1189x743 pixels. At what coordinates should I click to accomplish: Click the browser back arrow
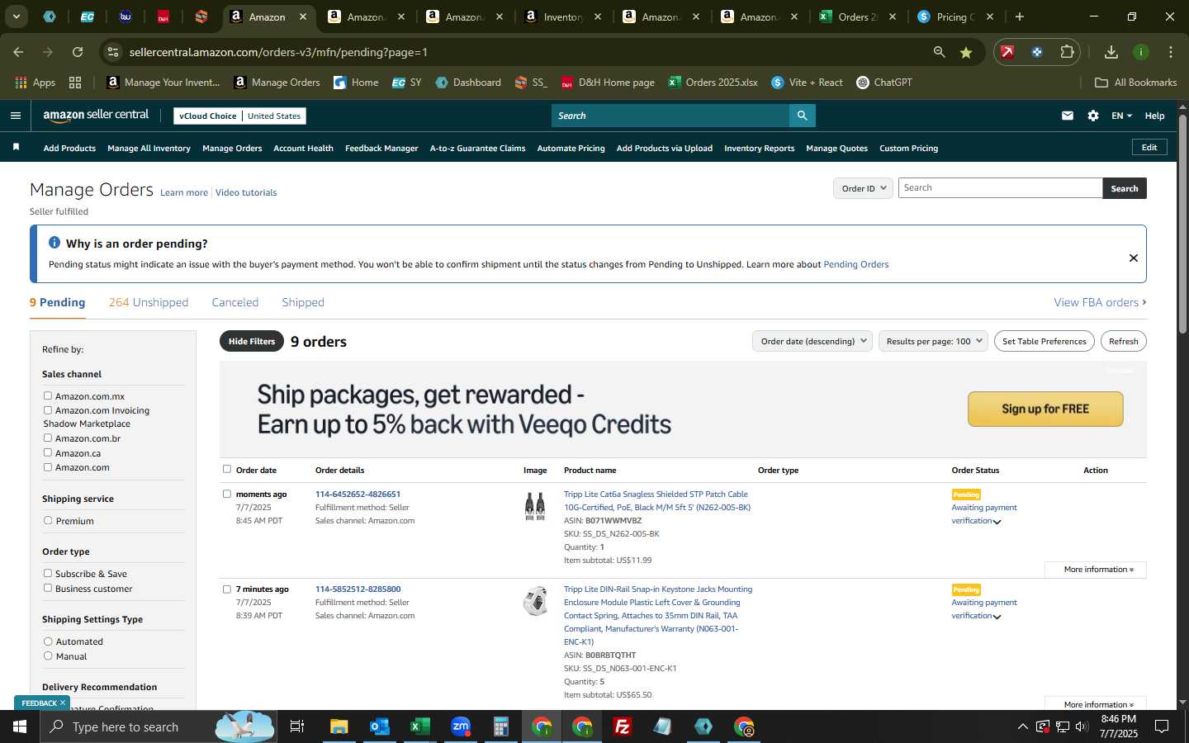click(18, 52)
